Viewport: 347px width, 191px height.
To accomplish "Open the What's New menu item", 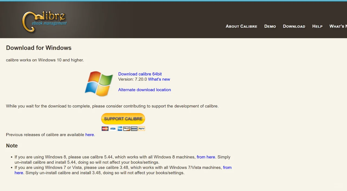I will 338,26.
